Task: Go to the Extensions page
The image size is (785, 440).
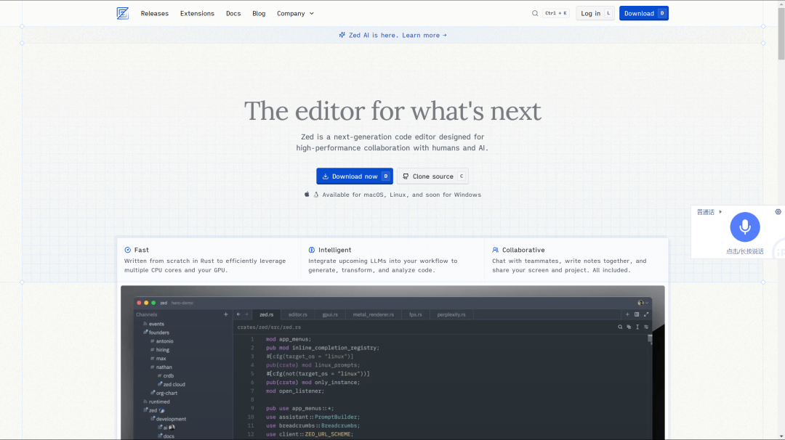Action: point(197,14)
